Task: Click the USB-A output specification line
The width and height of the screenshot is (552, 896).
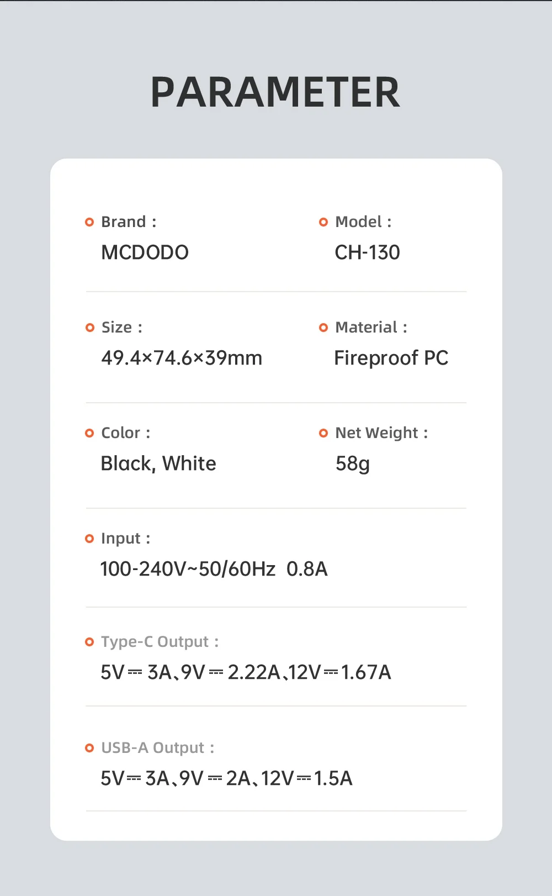Action: [x=226, y=778]
